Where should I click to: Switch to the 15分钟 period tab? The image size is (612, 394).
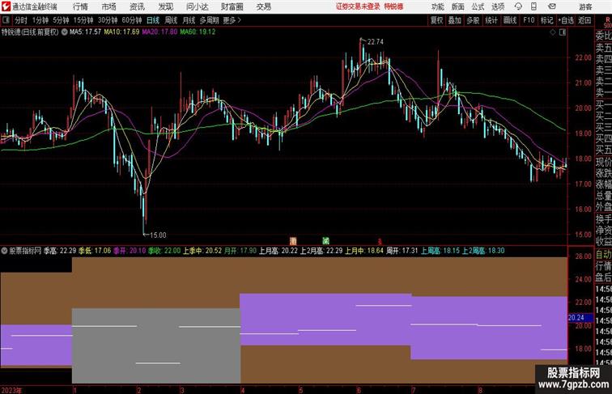point(83,20)
